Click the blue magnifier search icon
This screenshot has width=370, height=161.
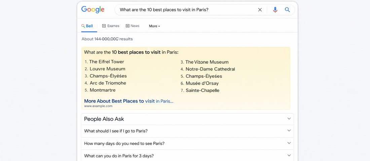point(287,10)
